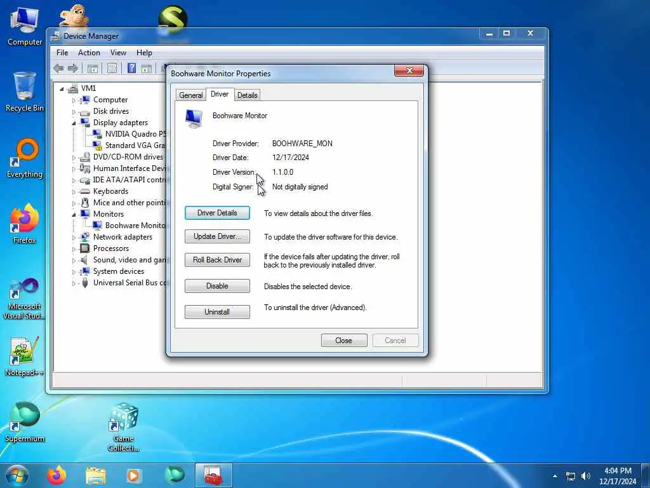Select Universal Serial Bus controllers category
Image resolution: width=650 pixels, height=488 pixels.
click(x=129, y=283)
